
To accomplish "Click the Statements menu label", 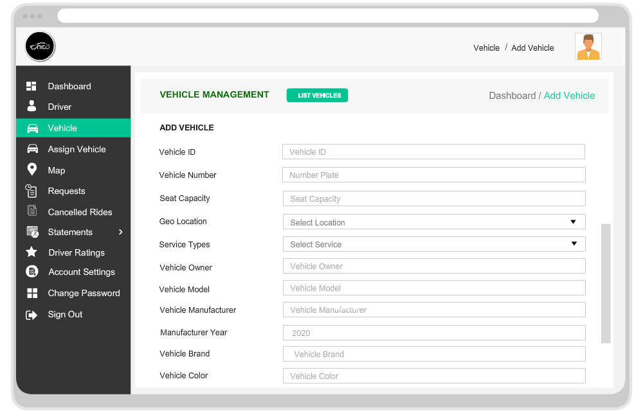I will pos(70,232).
